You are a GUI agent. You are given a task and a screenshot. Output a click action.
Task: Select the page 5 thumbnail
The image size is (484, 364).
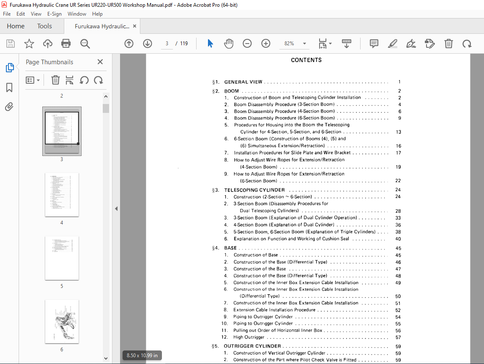(62, 258)
